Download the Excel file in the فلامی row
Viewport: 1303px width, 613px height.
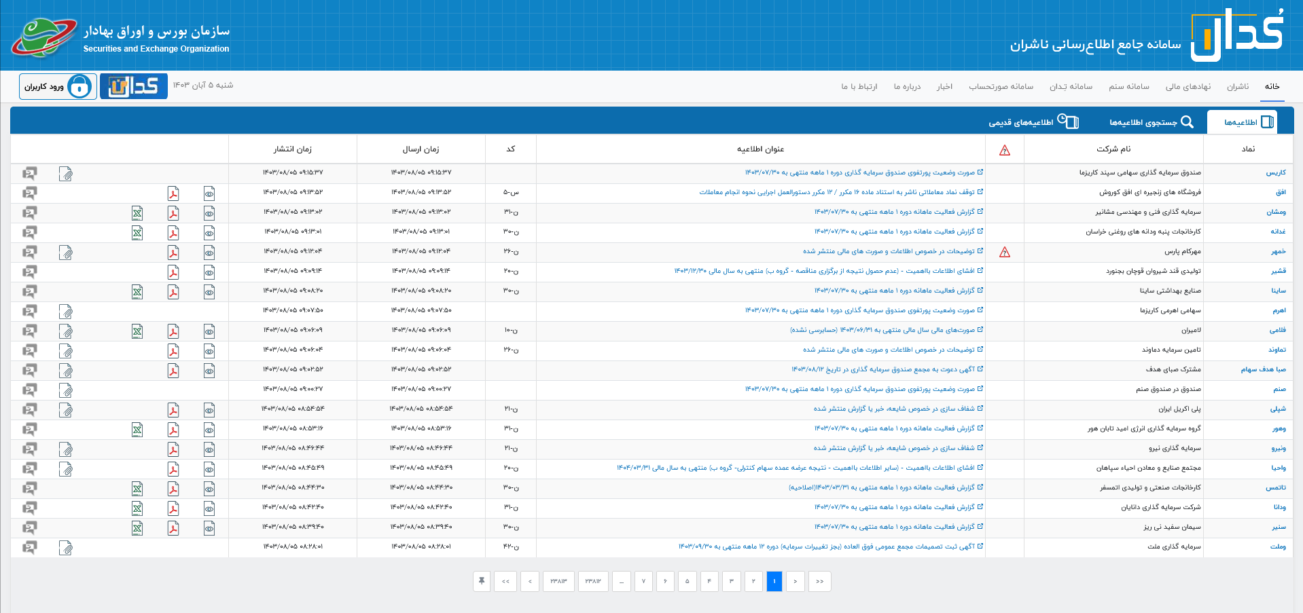pyautogui.click(x=137, y=331)
